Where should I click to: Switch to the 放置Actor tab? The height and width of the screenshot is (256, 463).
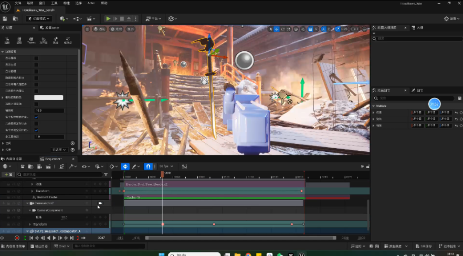[49, 28]
